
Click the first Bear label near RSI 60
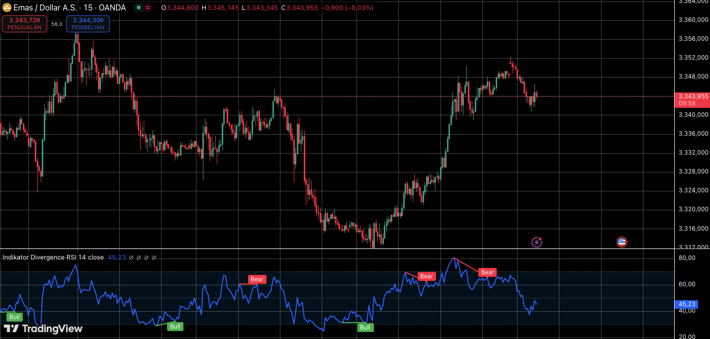click(x=257, y=279)
